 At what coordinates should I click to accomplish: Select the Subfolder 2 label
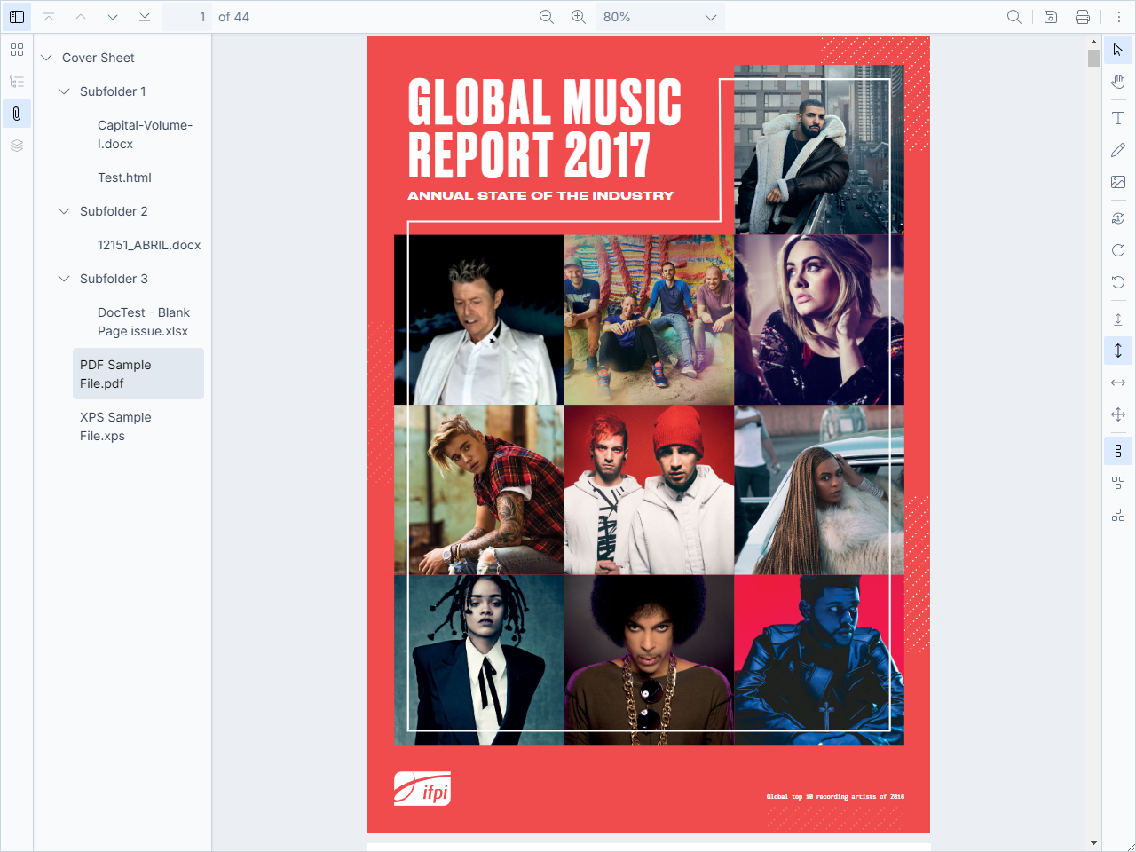click(114, 211)
